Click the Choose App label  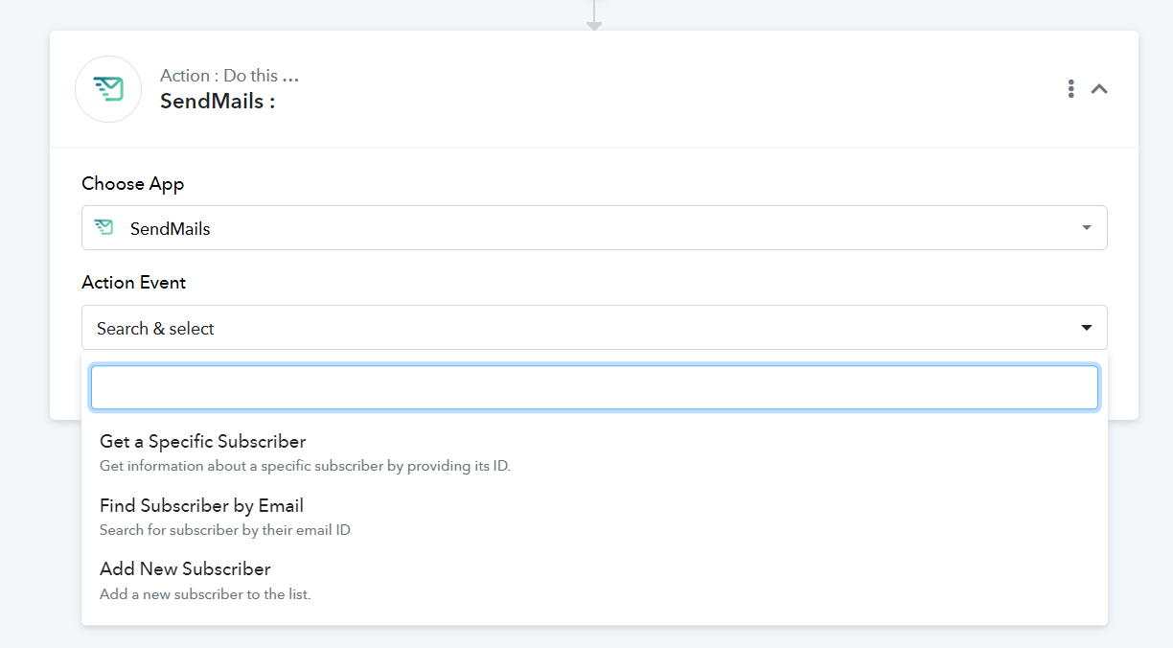(x=133, y=183)
